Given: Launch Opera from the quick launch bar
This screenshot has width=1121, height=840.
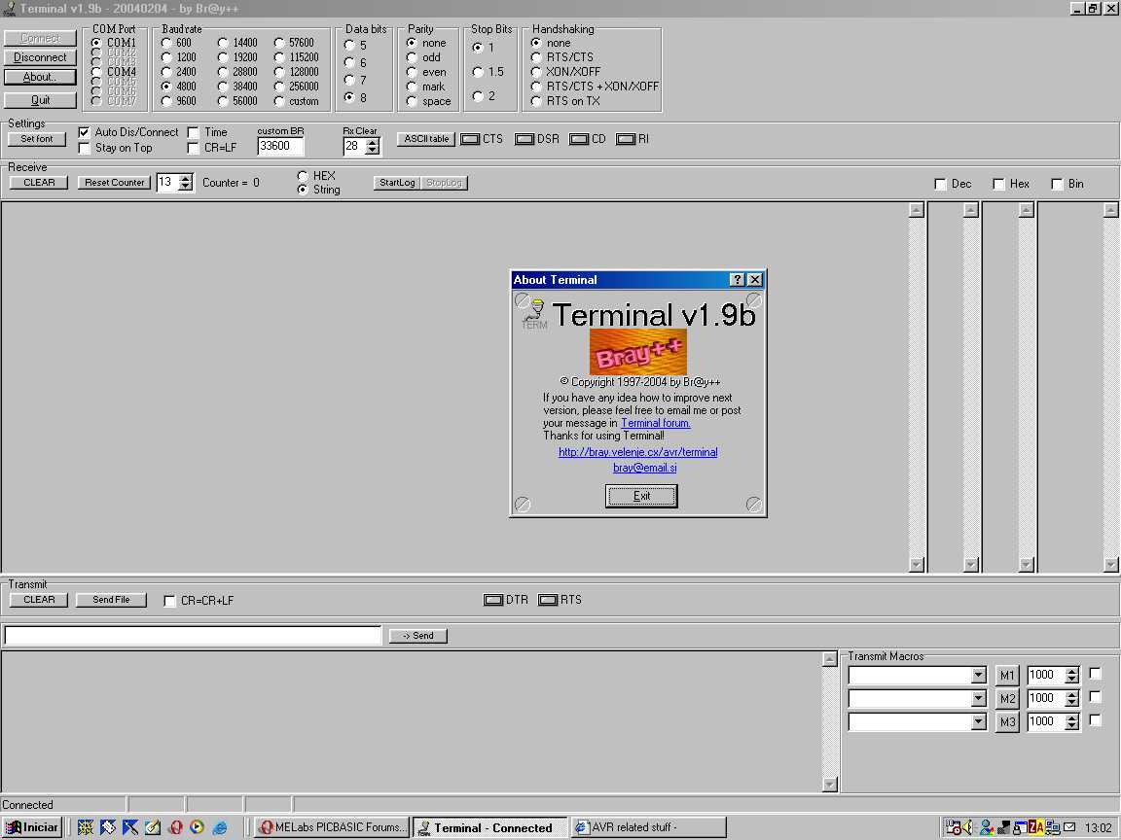Looking at the screenshot, I should tap(175, 827).
